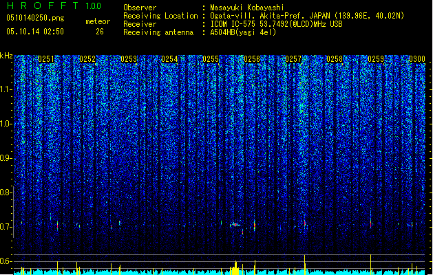Click the 0252 time marker
This screenshot has height=275, width=433.
(x=87, y=59)
